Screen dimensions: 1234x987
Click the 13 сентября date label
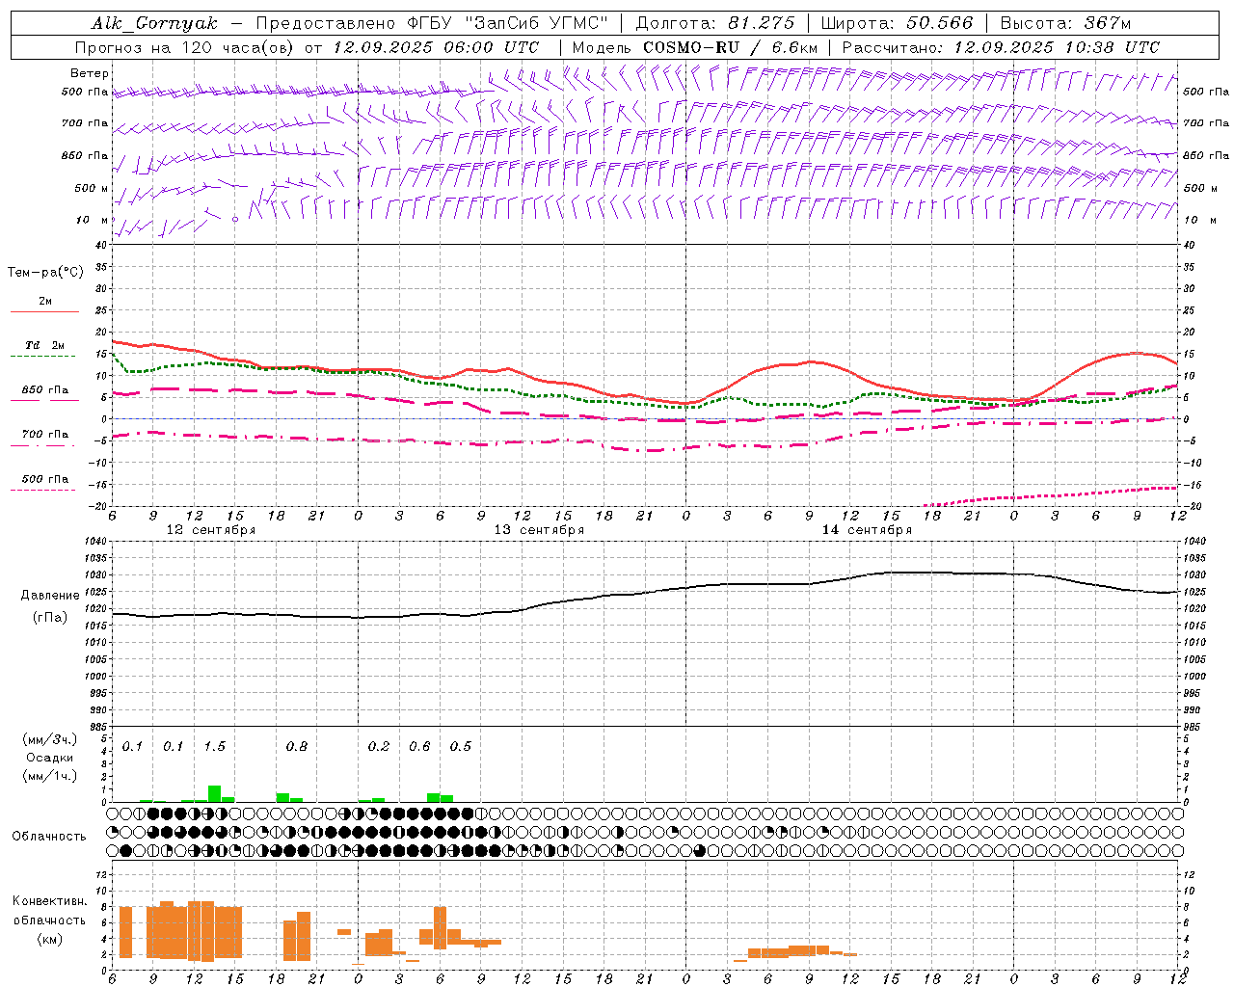[539, 530]
